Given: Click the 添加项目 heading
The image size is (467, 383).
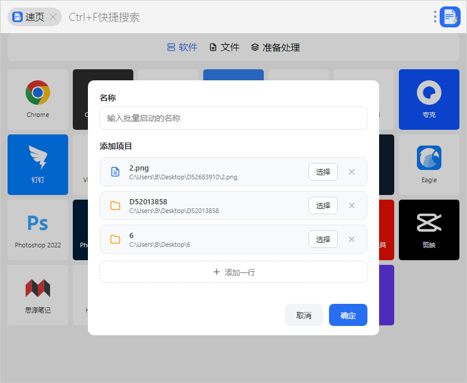Looking at the screenshot, I should (115, 146).
